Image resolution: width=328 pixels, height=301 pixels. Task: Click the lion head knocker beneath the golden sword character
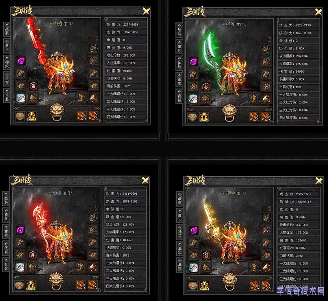point(230,282)
